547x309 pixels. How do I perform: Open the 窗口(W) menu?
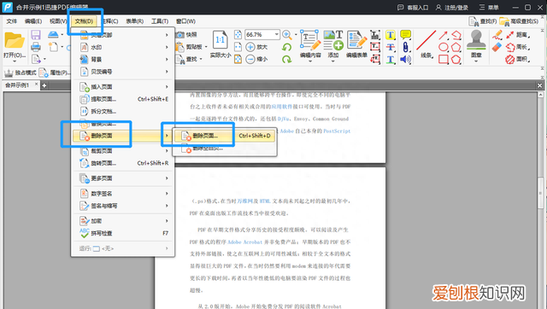[x=185, y=21]
